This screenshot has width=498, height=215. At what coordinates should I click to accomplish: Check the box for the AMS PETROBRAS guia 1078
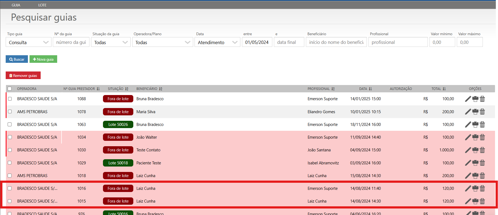[10, 112]
